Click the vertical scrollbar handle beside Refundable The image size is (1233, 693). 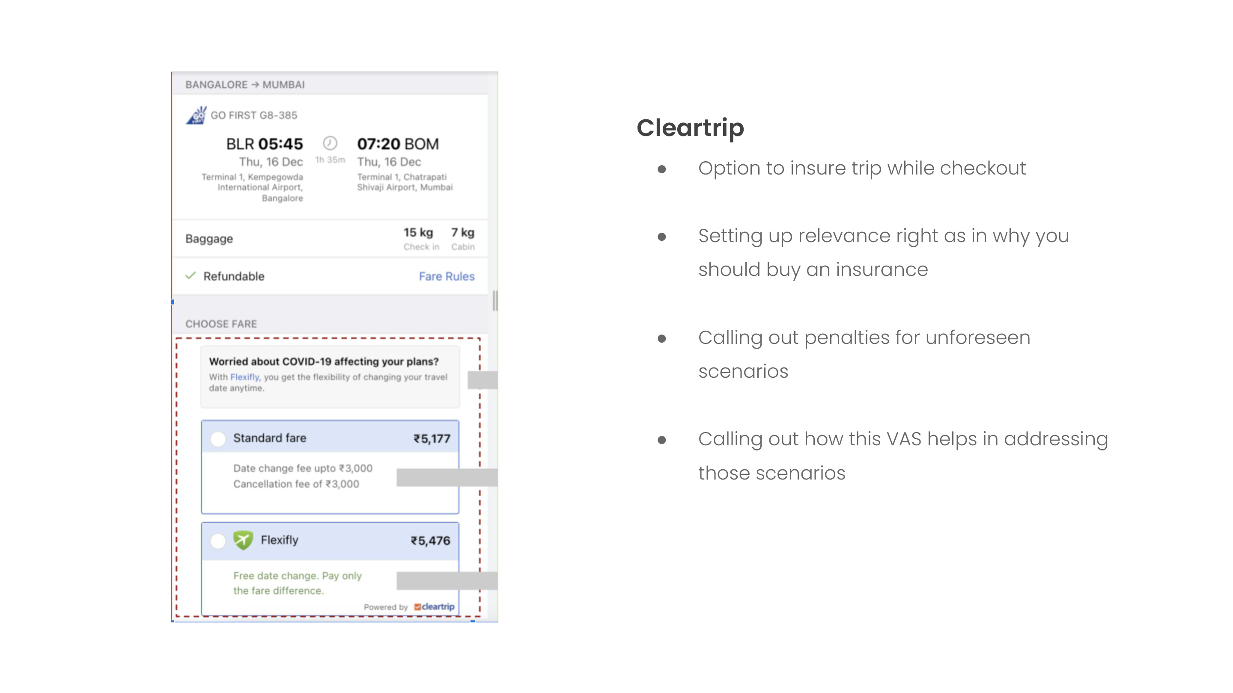[495, 301]
